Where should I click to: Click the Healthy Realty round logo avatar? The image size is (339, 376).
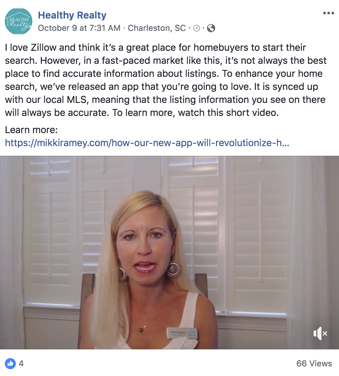pos(18,21)
